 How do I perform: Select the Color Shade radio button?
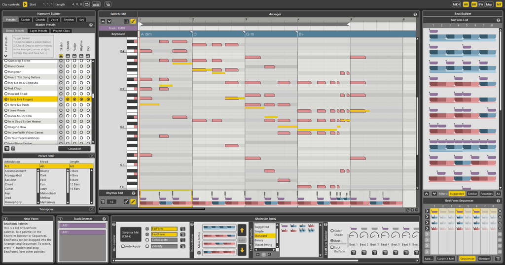332,231
